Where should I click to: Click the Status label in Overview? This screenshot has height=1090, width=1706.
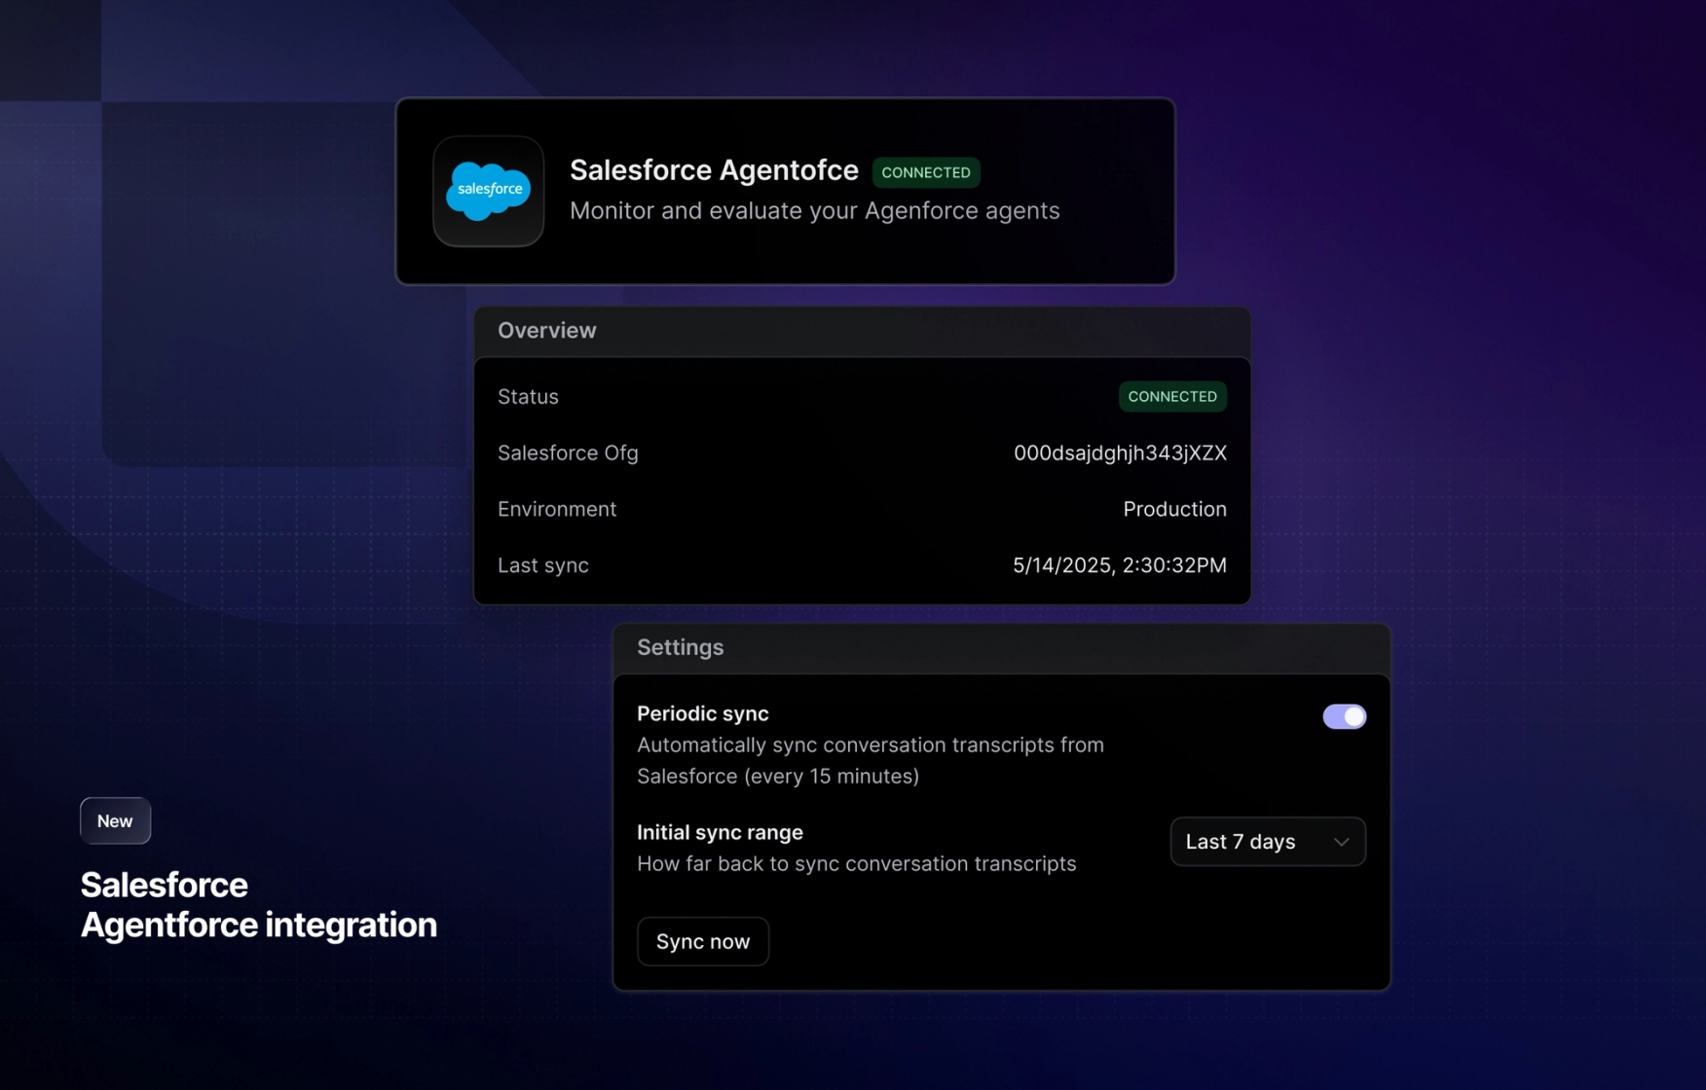click(528, 396)
